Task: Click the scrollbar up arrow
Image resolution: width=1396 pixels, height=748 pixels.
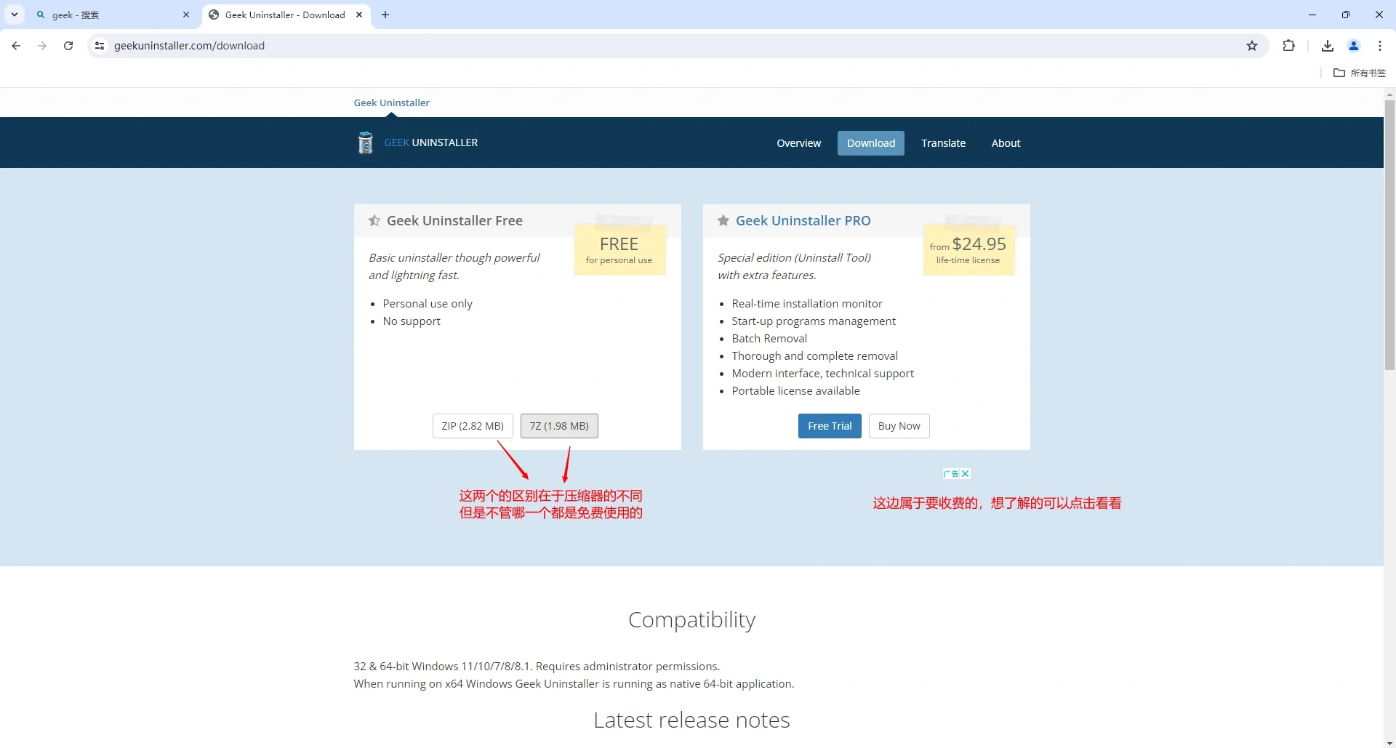Action: (1389, 94)
